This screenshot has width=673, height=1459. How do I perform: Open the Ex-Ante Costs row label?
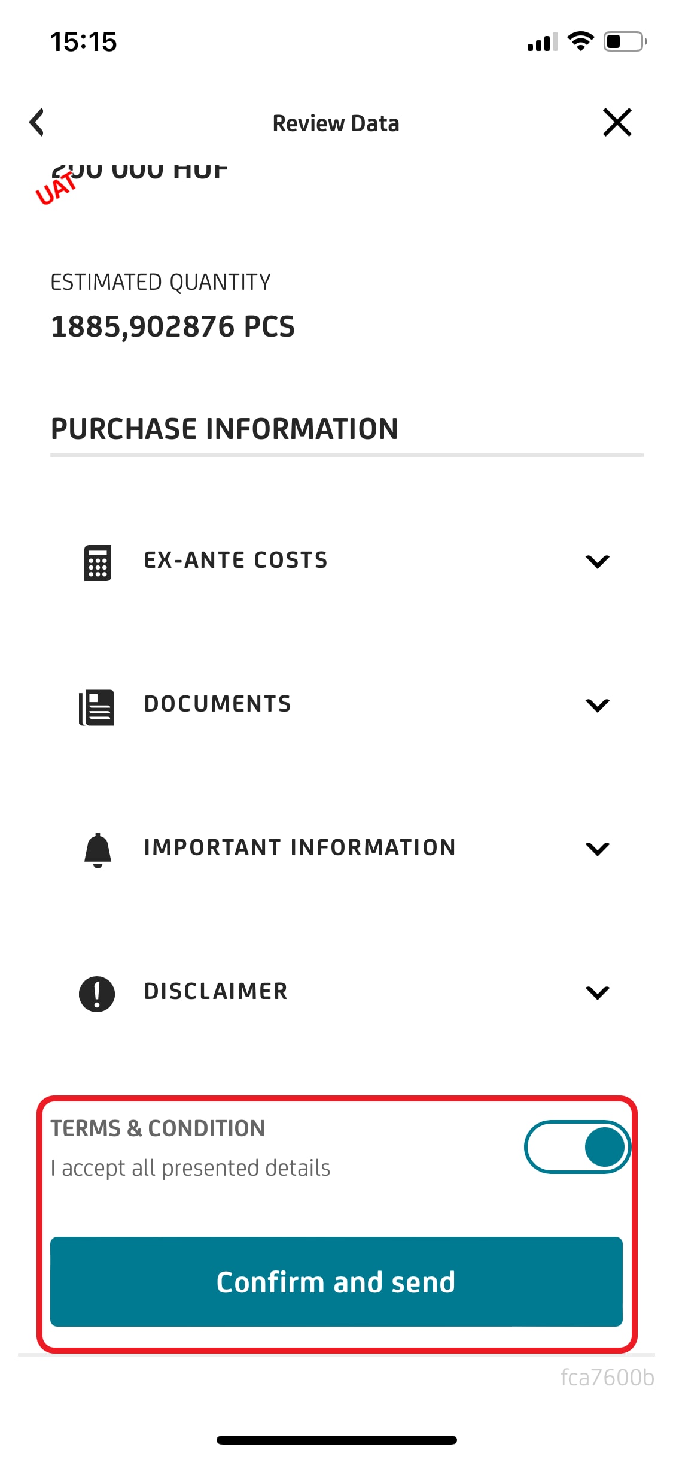(236, 561)
